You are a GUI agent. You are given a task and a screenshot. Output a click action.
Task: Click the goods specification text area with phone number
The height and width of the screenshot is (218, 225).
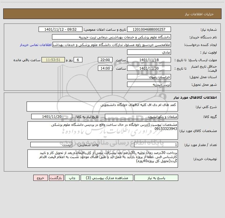coord(103,131)
